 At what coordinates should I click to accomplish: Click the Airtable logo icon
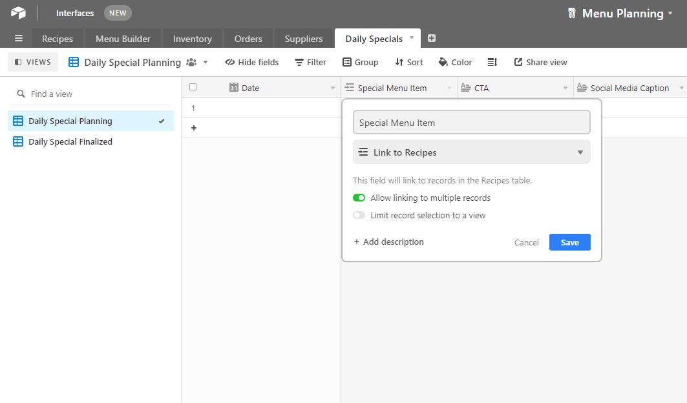18,13
